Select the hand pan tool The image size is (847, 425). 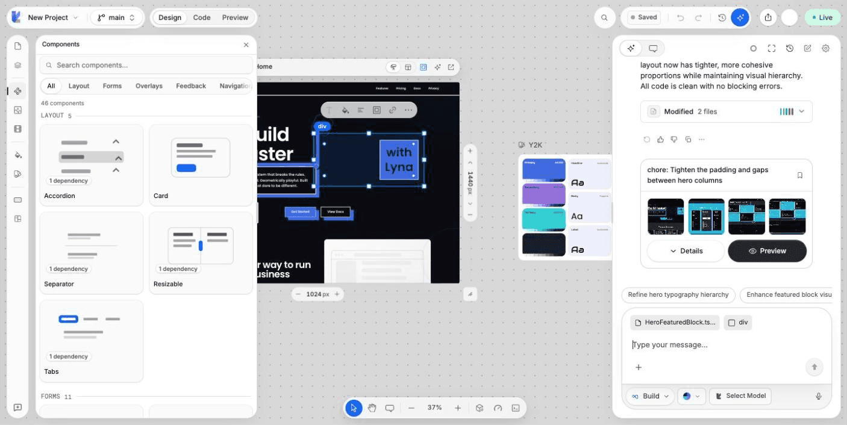(x=372, y=408)
